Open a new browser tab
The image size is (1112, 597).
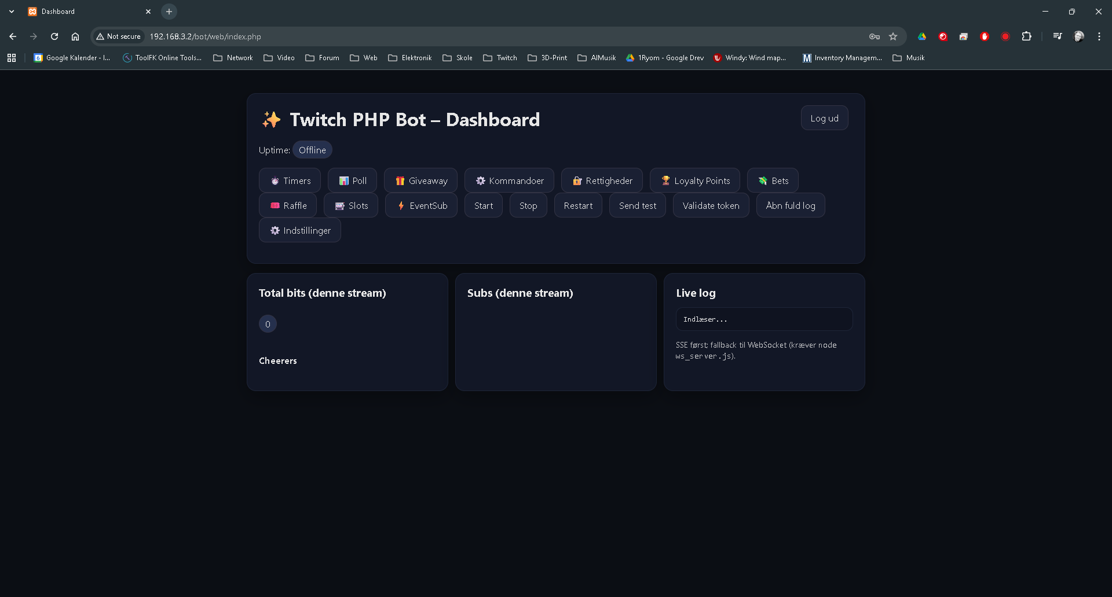(x=169, y=12)
